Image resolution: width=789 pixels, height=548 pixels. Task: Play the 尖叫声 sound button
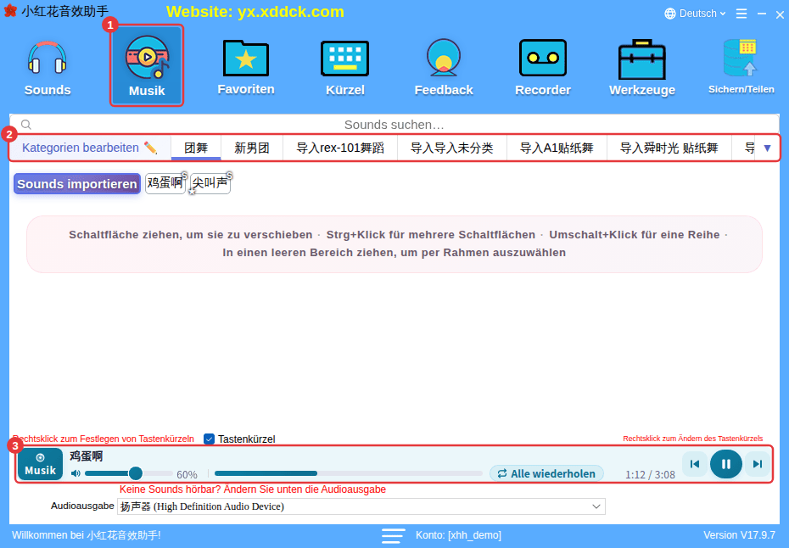pyautogui.click(x=210, y=183)
